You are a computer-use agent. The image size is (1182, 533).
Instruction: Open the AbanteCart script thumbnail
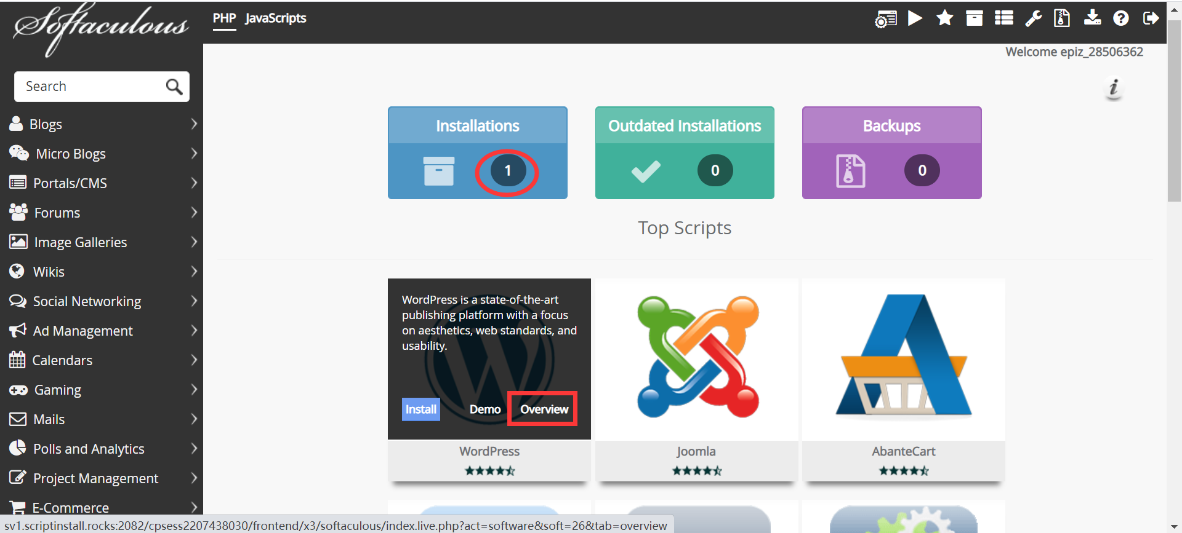click(904, 359)
